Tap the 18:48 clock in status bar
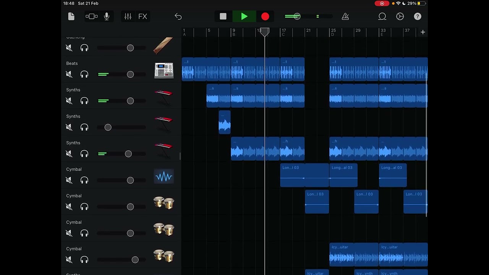This screenshot has width=489, height=275. (69, 3)
